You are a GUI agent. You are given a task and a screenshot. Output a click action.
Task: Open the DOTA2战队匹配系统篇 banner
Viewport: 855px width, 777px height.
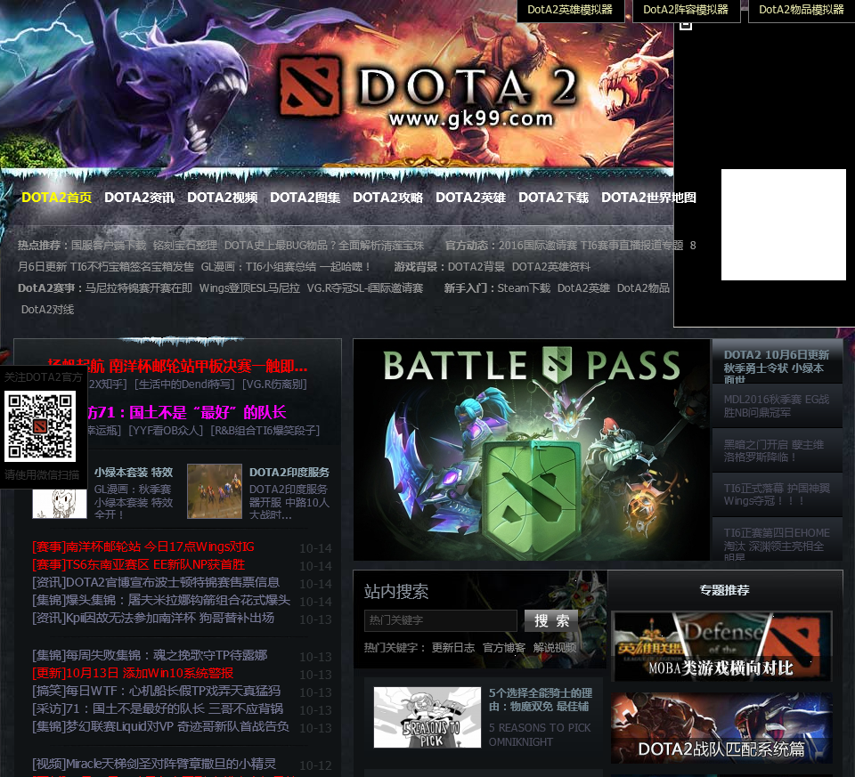721,728
